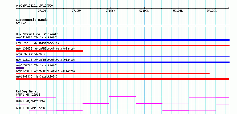This screenshot has width=237, height=114.
Task: Click the red nsv4128891 variant bar
Action: [x=113, y=74]
